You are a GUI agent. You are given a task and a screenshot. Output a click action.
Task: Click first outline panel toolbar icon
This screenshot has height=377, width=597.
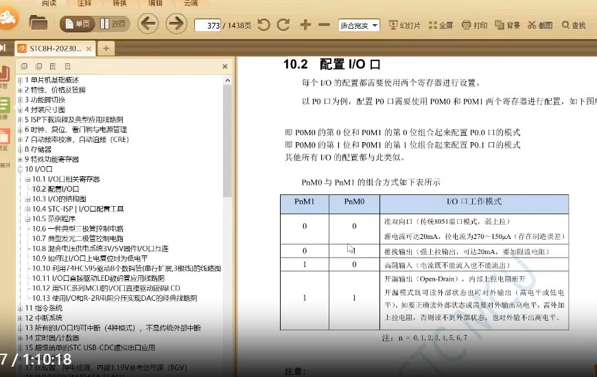click(x=25, y=67)
